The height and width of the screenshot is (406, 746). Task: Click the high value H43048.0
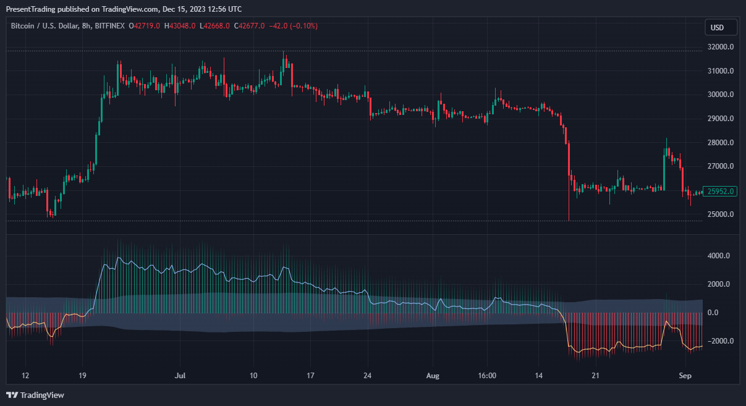coord(180,26)
